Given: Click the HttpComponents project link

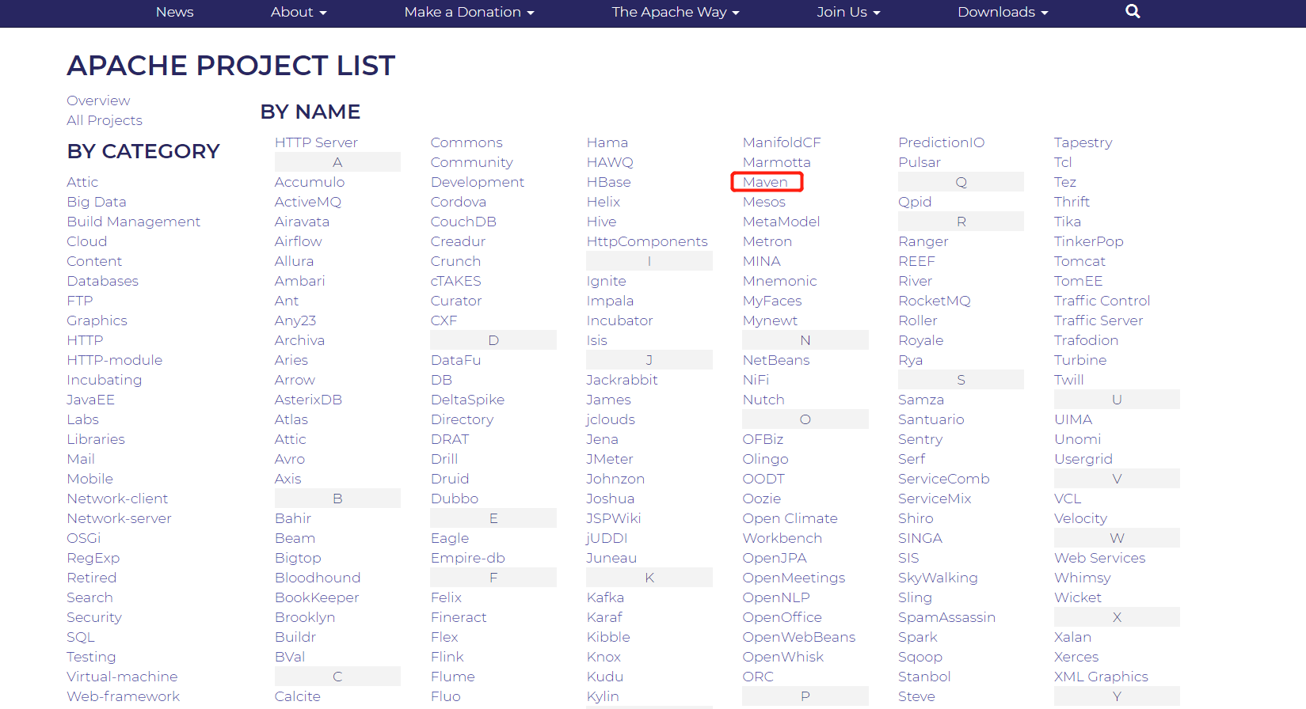Looking at the screenshot, I should 647,241.
